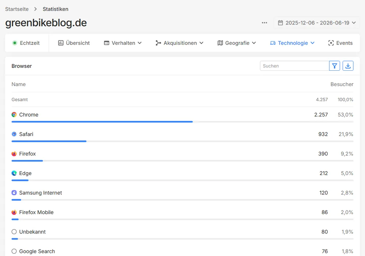This screenshot has width=365, height=256.
Task: Click the Edge browser name
Action: click(x=26, y=173)
